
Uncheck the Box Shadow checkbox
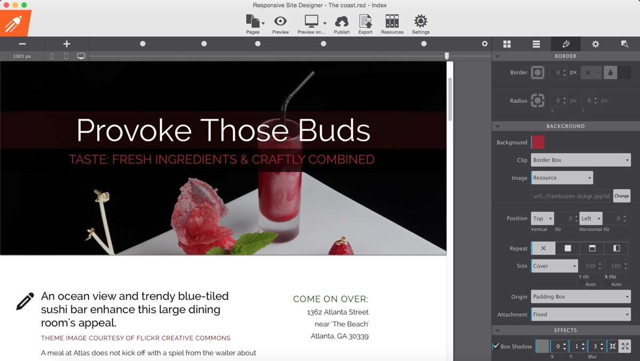coord(496,346)
